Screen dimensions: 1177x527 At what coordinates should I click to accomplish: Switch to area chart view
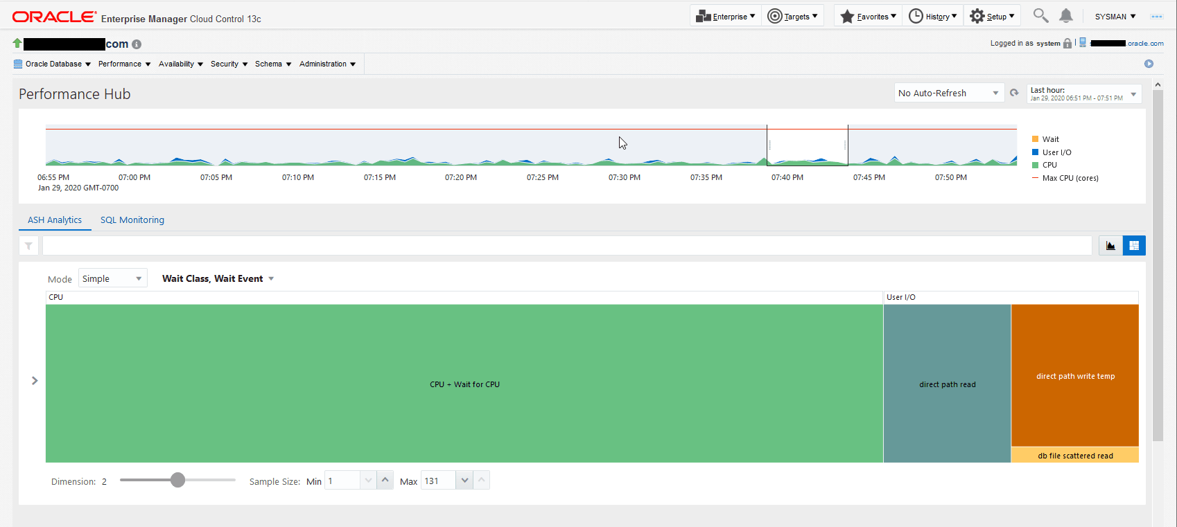coord(1110,246)
